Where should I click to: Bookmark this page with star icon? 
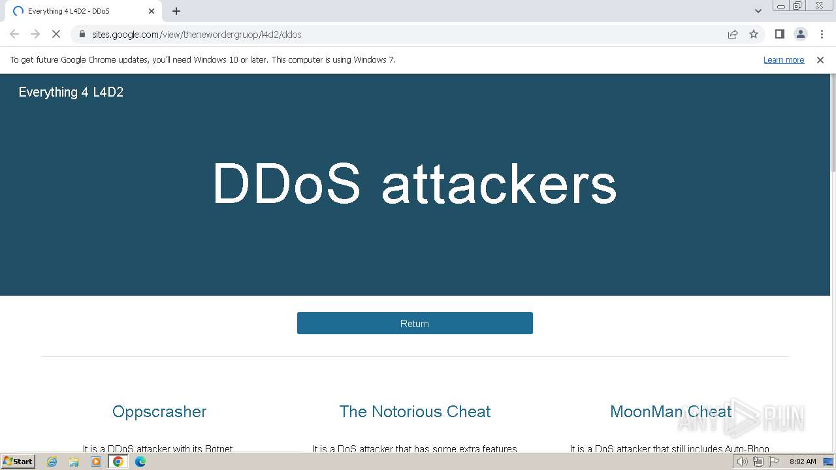click(x=754, y=34)
